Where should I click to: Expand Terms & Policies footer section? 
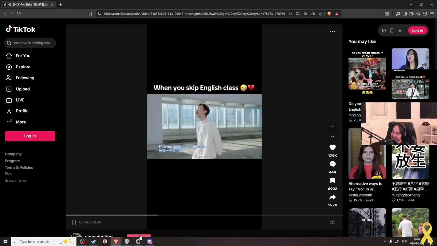pyautogui.click(x=19, y=167)
